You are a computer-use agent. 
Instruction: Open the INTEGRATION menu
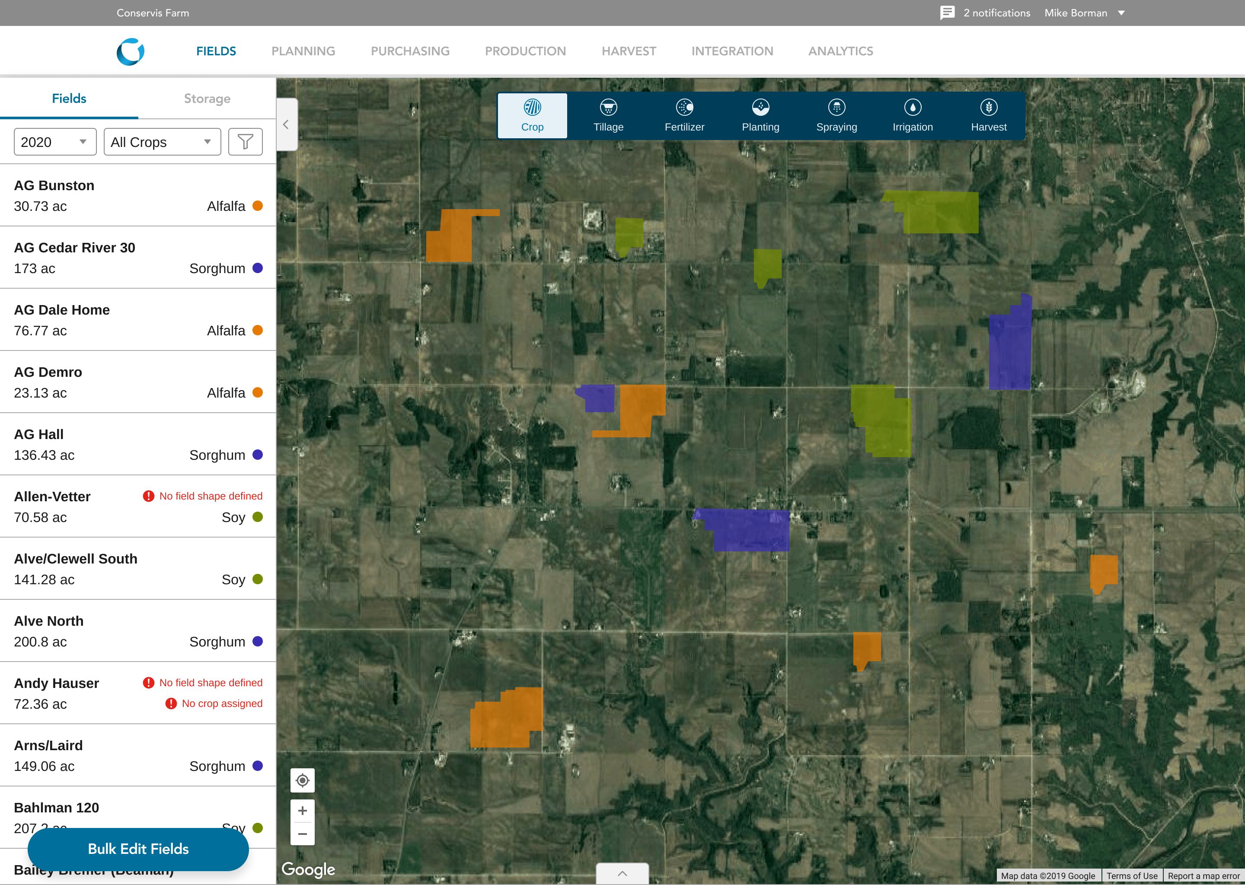(733, 51)
